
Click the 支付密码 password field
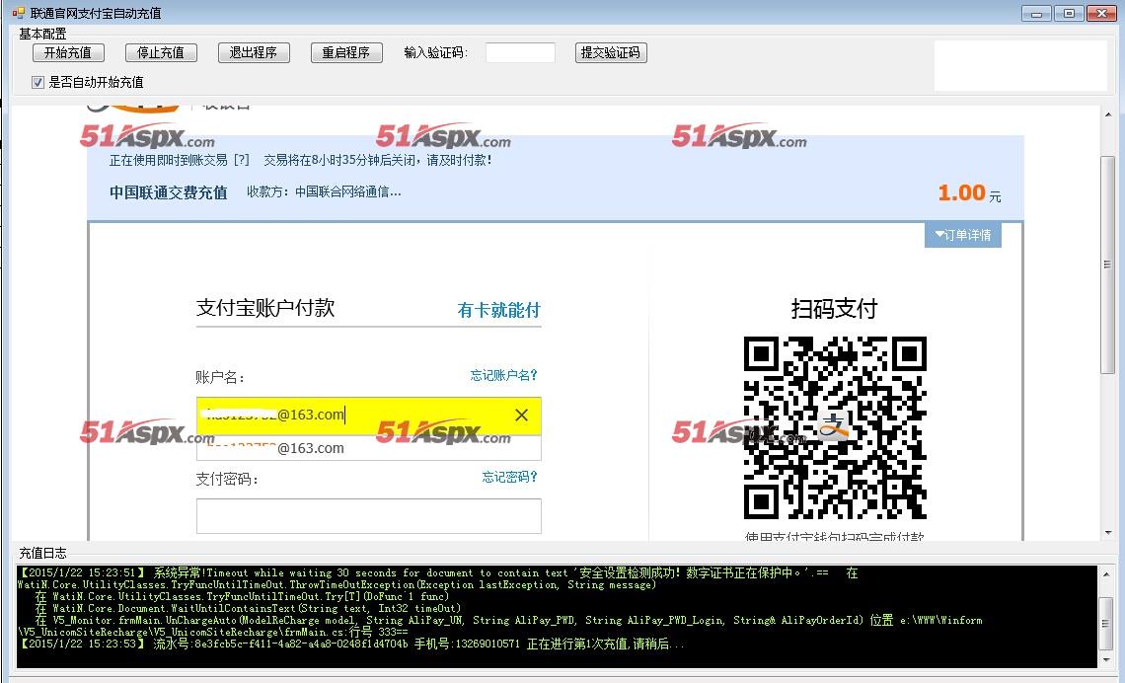coord(369,516)
